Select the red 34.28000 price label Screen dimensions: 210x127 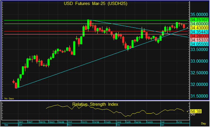197,36
